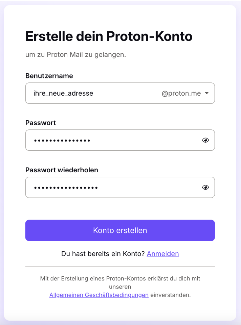Click the Erstelle dein Proton-Konto heading
The height and width of the screenshot is (325, 241).
tap(109, 36)
